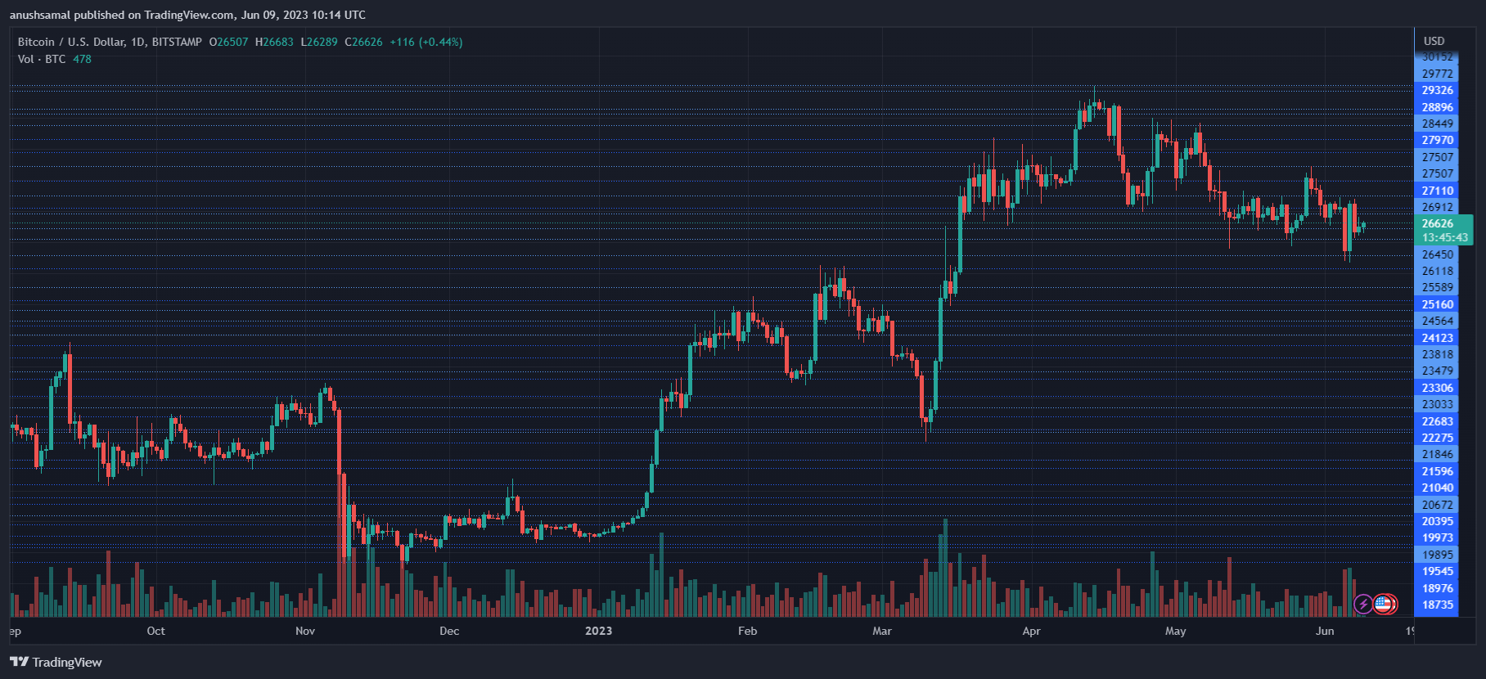Viewport: 1486px width, 679px height.
Task: Click the 18735 price label on axis
Action: click(x=1437, y=605)
